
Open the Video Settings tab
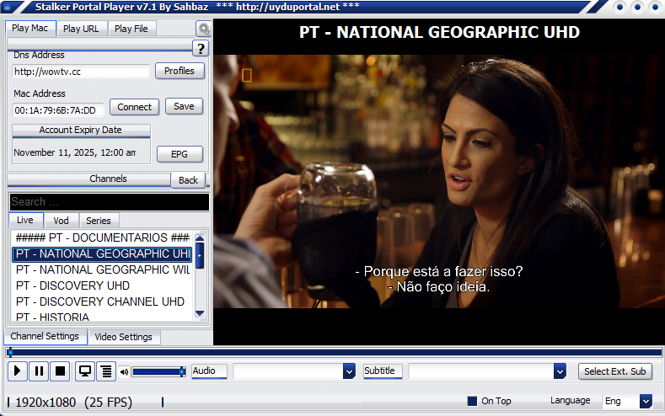coord(123,337)
